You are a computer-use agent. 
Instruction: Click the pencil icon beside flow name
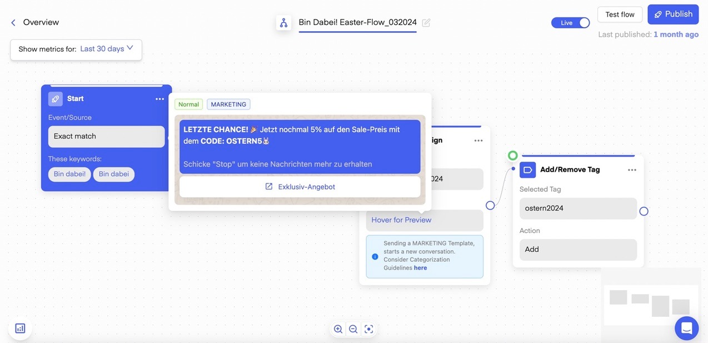[x=426, y=23]
